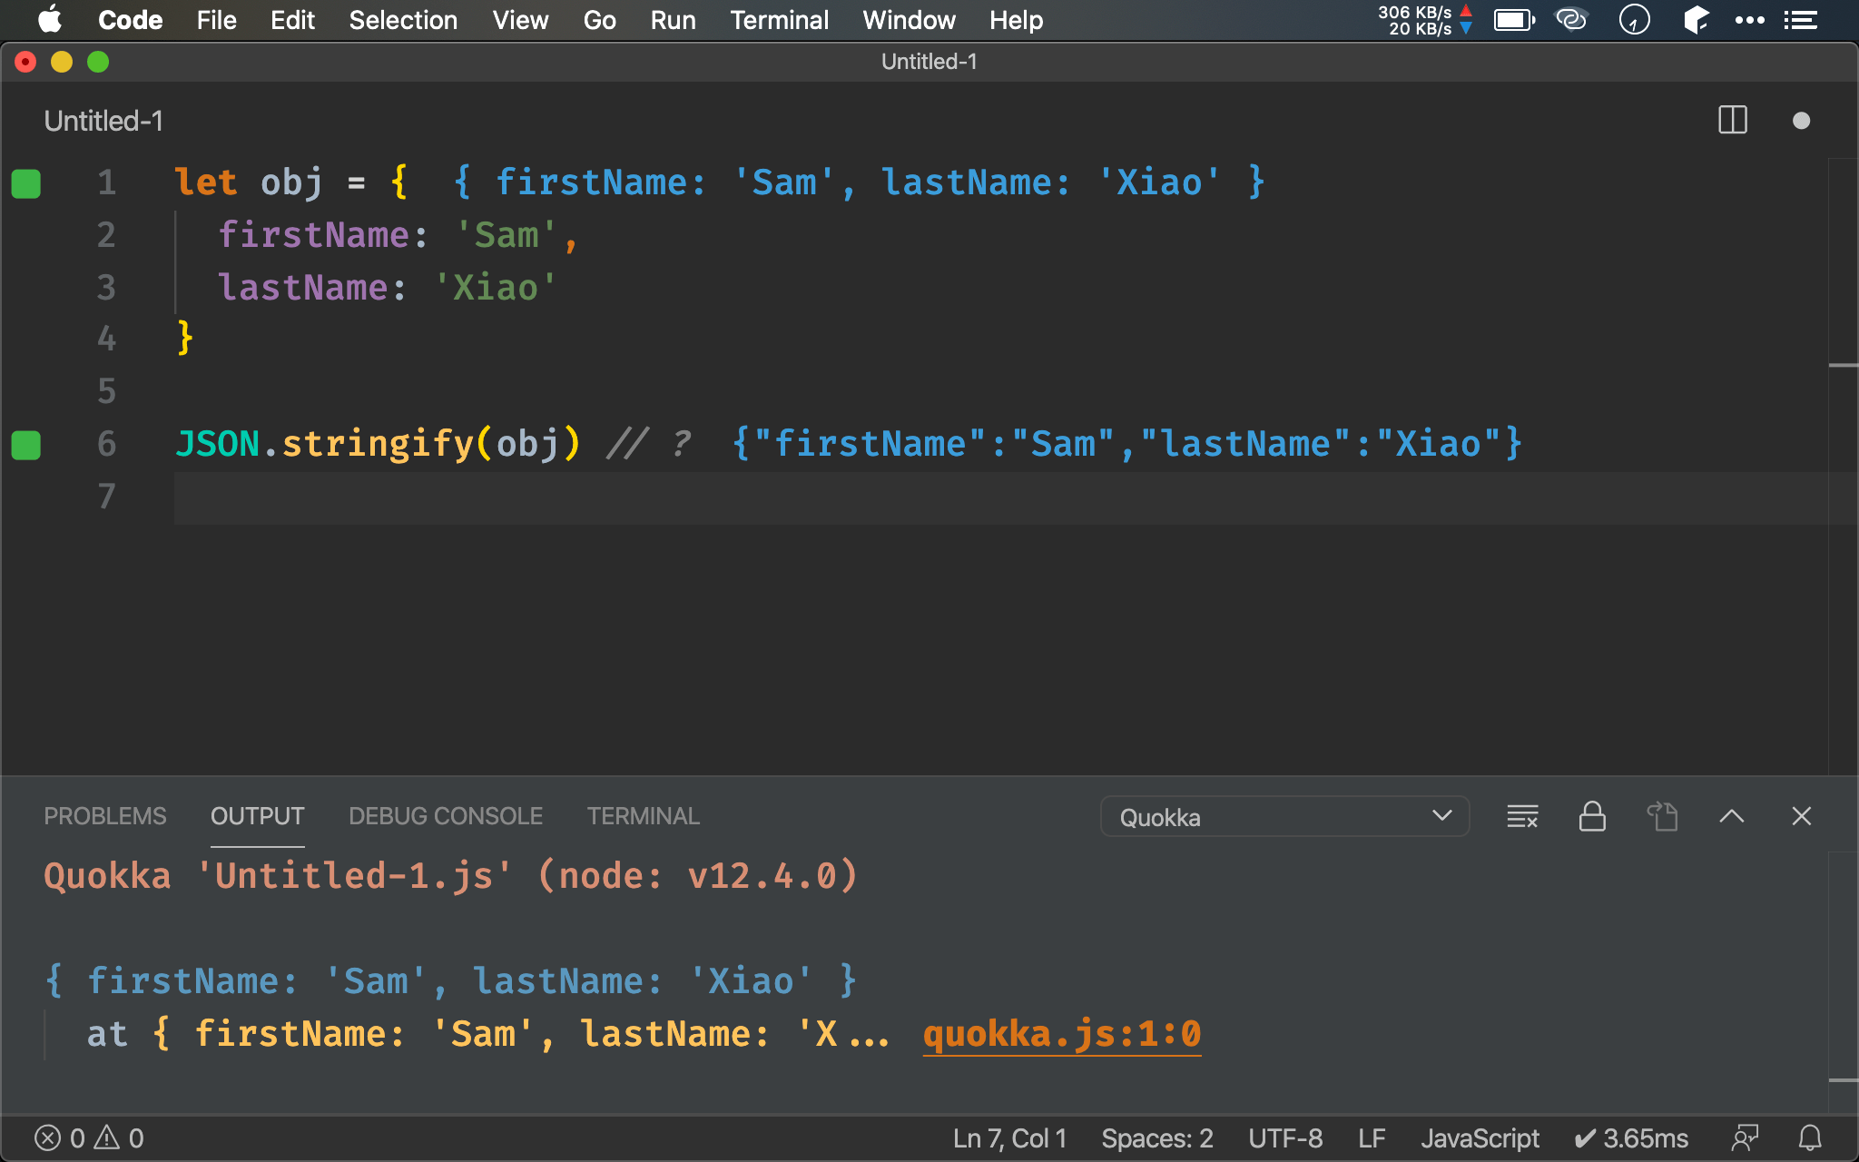Open output content in a new editor

pos(1661,816)
